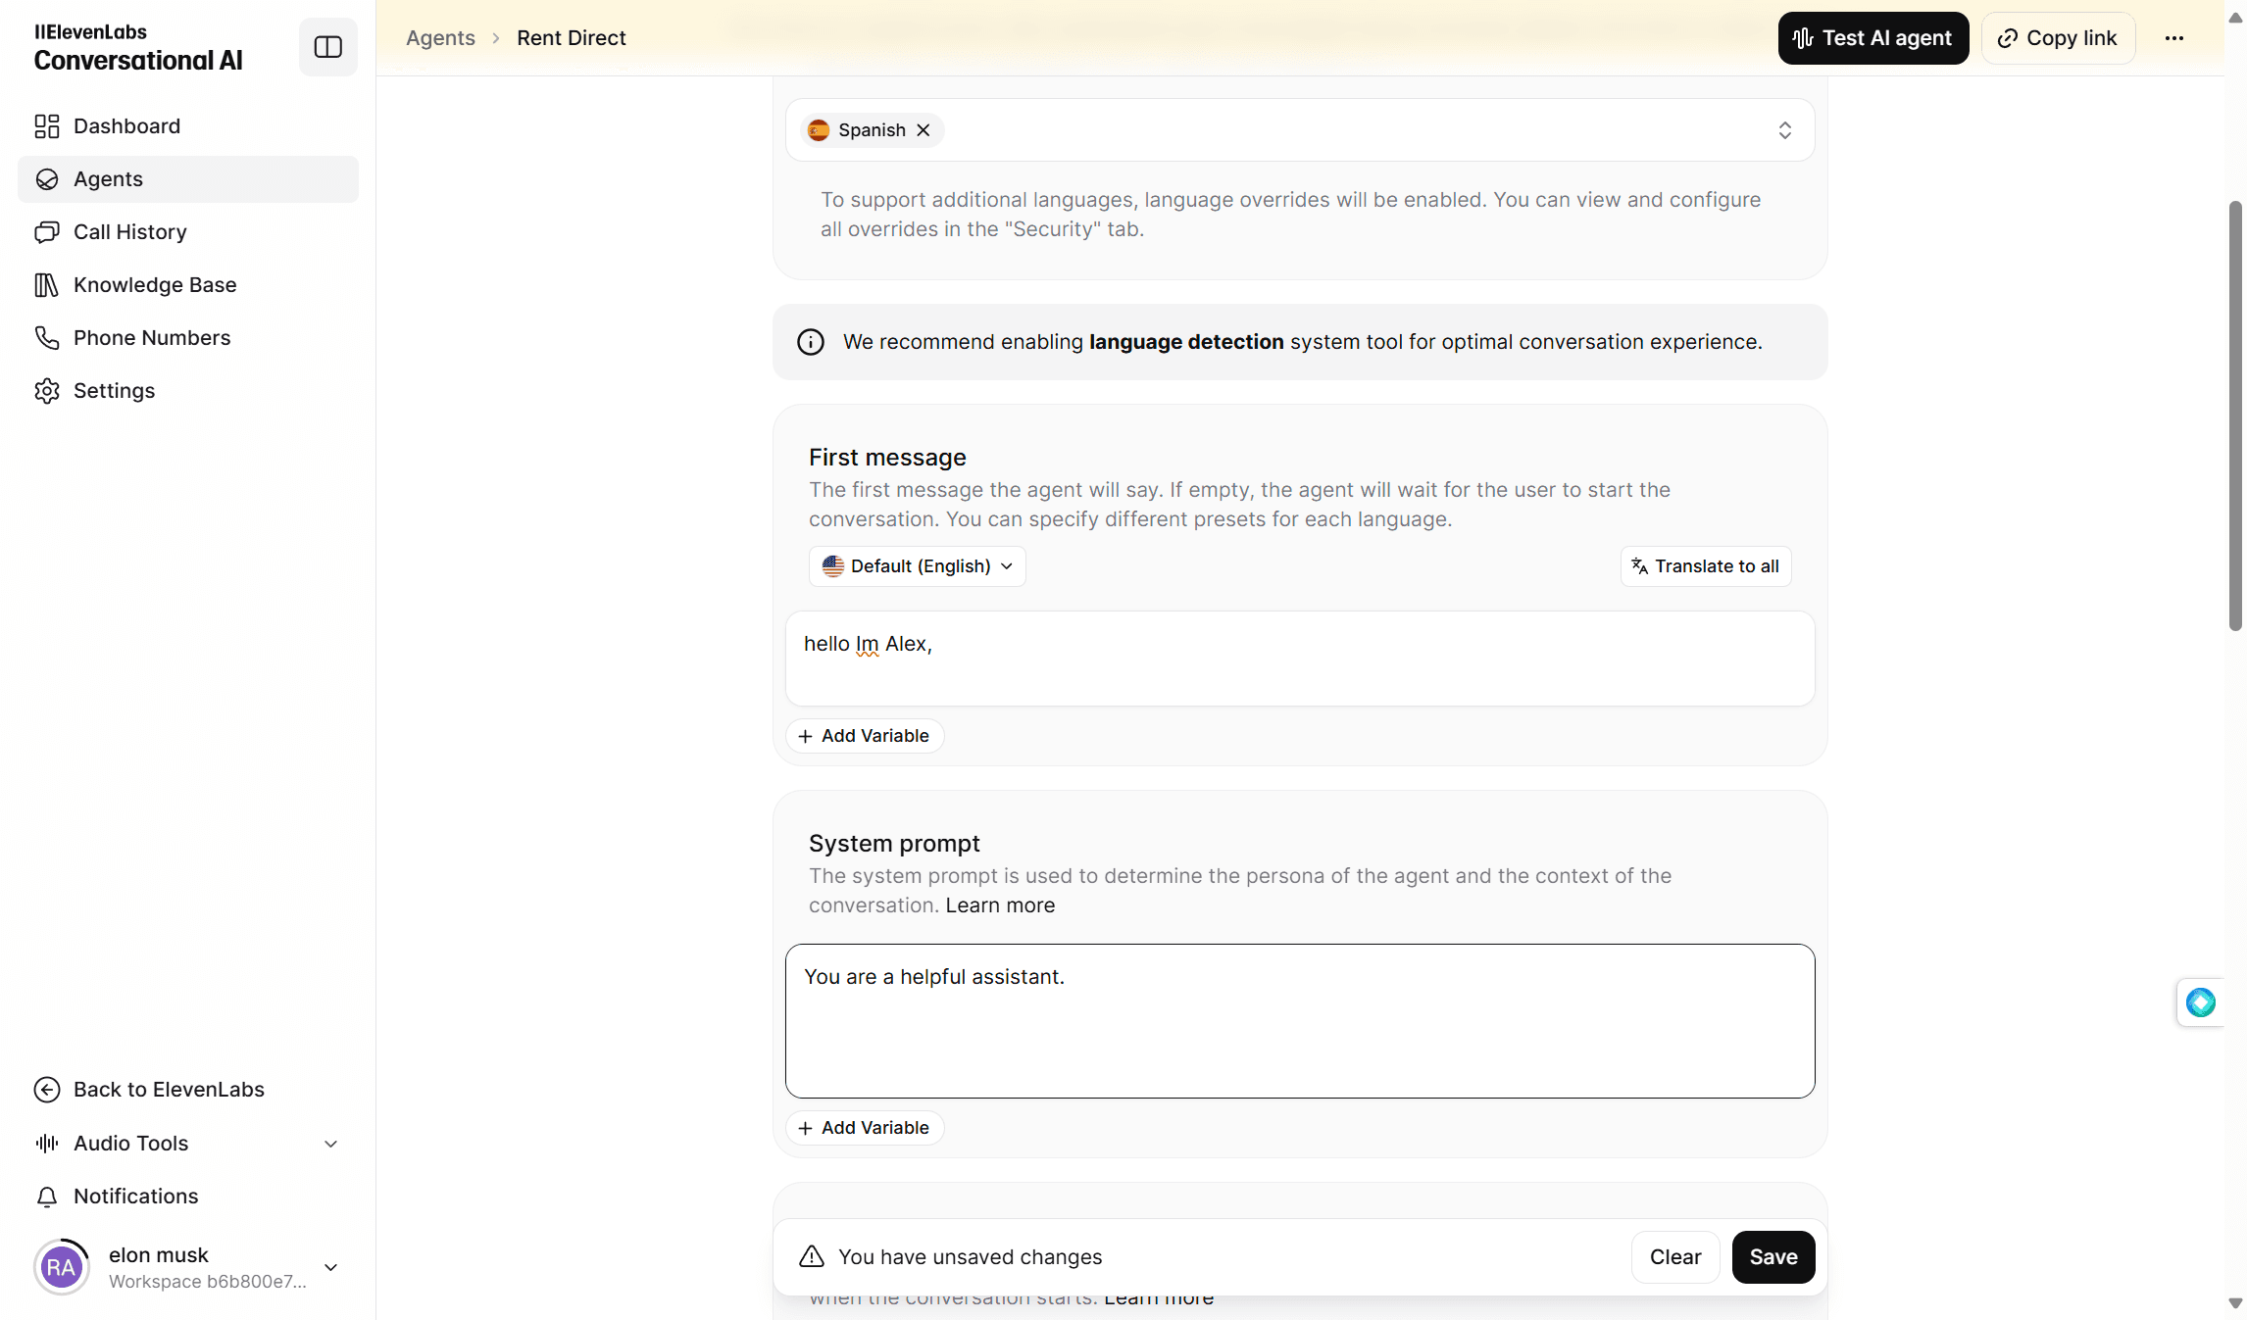Click the Back to ElevenLabs arrow icon
Image resolution: width=2247 pixels, height=1320 pixels.
[47, 1090]
